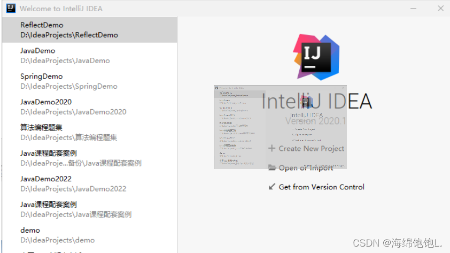The height and width of the screenshot is (253, 450).
Task: Click the IntelliJ IDEA logo
Action: (x=316, y=57)
